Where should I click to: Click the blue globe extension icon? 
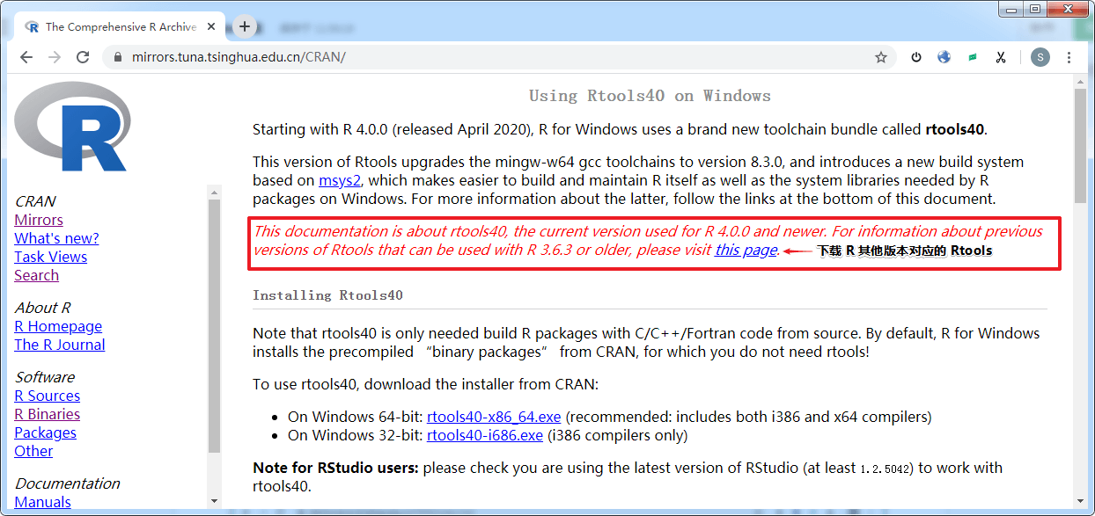pos(944,57)
